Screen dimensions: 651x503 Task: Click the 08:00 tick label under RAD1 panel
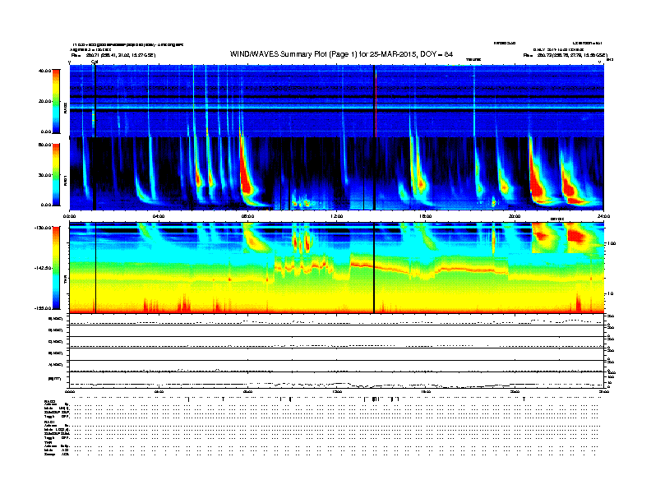[x=247, y=216]
